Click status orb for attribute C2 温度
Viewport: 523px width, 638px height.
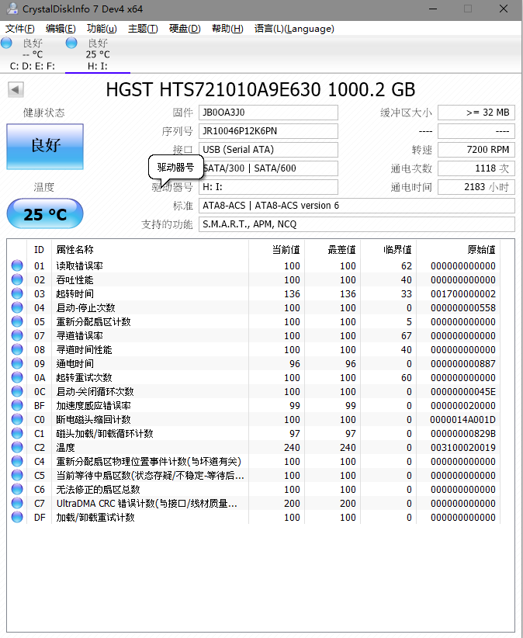17,448
